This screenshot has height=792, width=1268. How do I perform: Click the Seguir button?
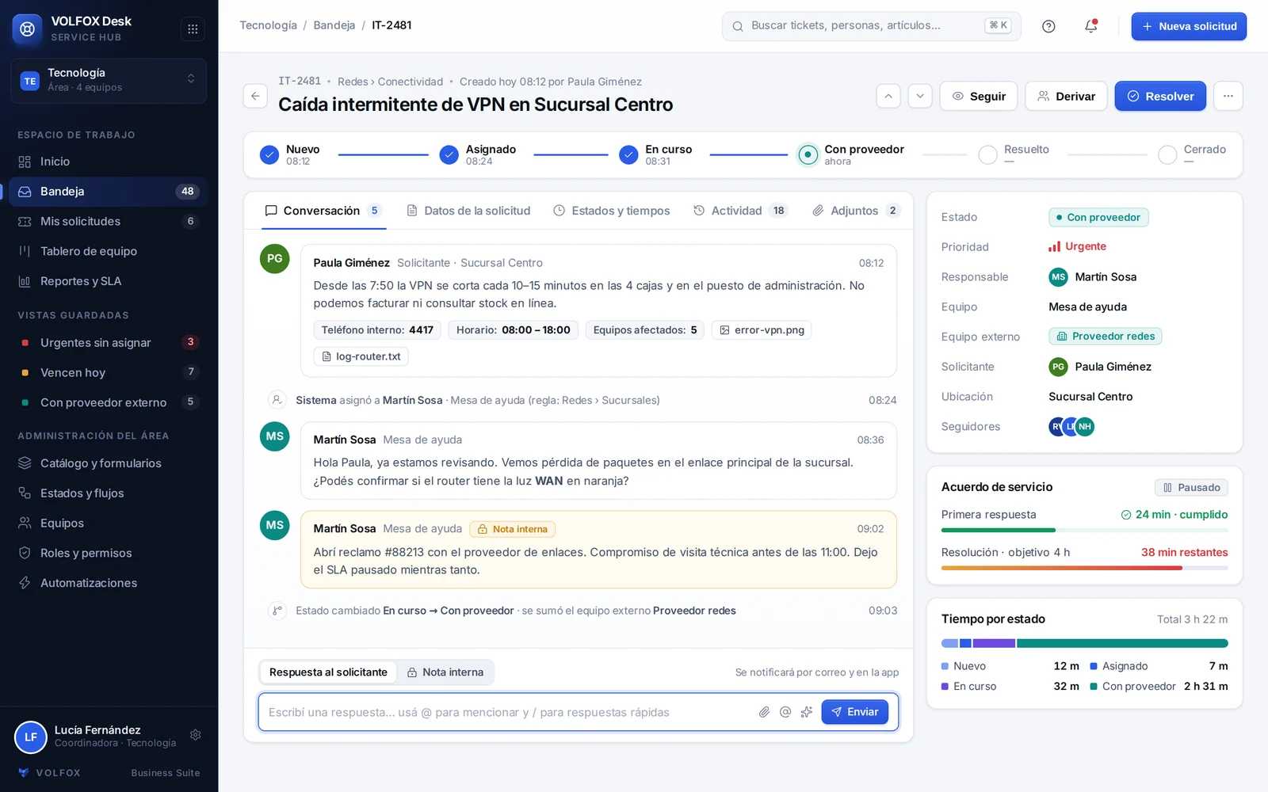tap(979, 96)
